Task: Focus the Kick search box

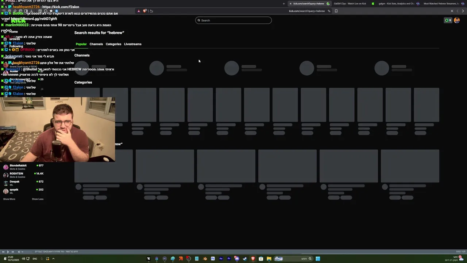Action: pos(233,20)
